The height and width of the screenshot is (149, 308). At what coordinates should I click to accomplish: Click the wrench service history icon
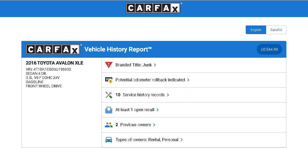(109, 95)
